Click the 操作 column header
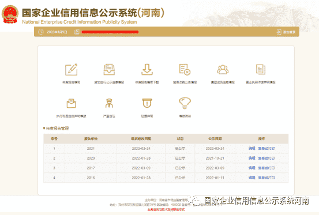The image size is (319, 215). click(262, 138)
